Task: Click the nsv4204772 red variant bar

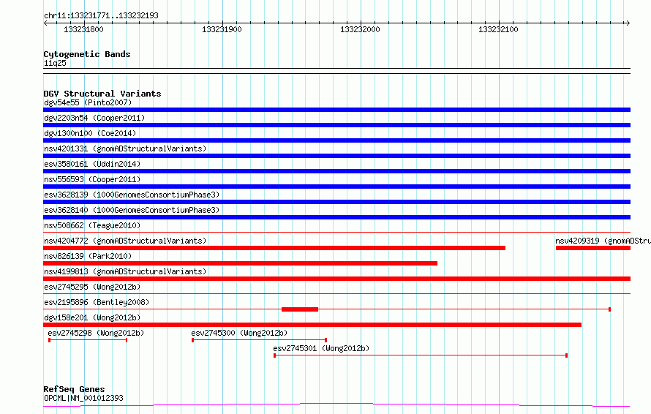Action: (x=274, y=248)
